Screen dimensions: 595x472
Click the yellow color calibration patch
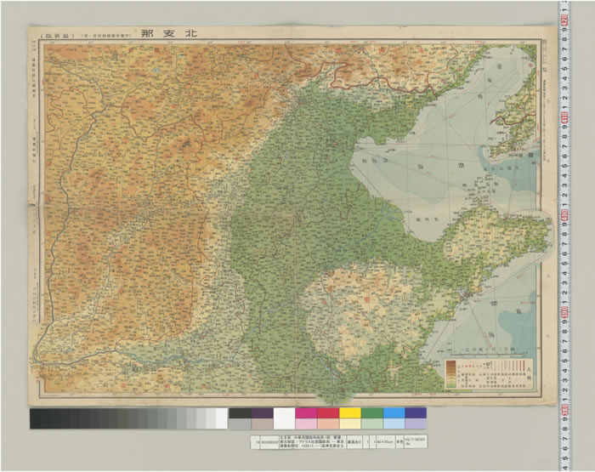click(x=349, y=413)
